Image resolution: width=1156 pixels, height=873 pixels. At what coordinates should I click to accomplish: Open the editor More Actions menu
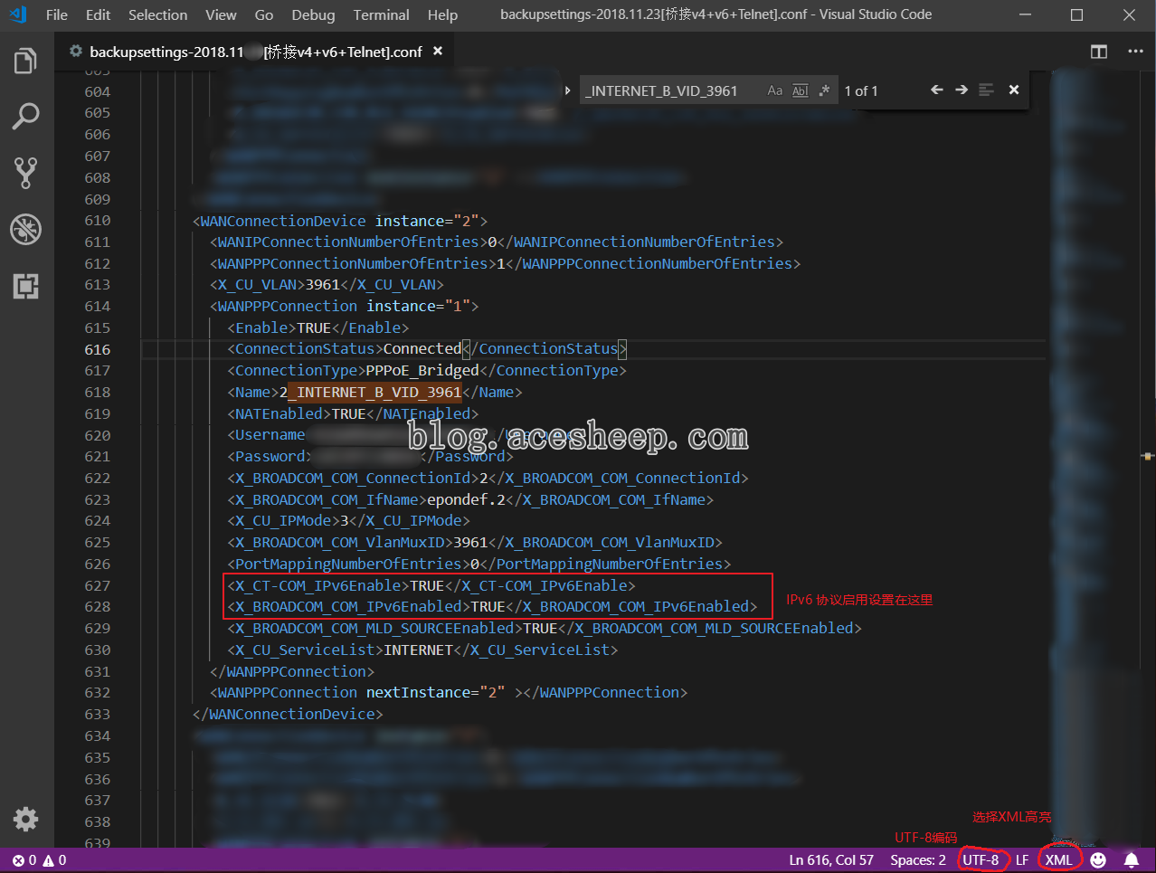tap(1135, 52)
